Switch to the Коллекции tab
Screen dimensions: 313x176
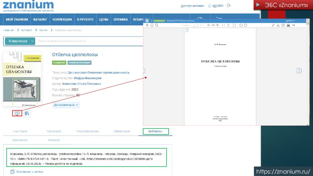(x=54, y=131)
